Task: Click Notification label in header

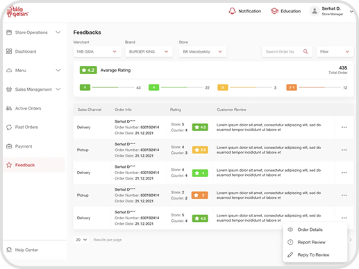Action: tap(250, 11)
